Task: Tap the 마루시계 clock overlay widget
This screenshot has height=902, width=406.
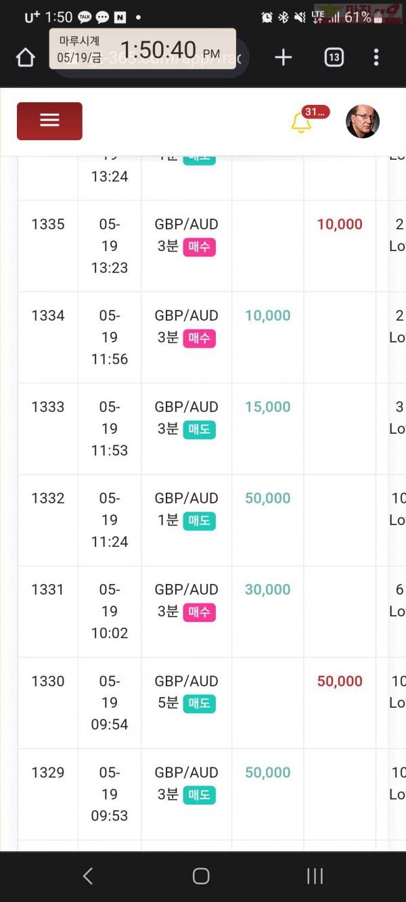Action: pos(142,49)
